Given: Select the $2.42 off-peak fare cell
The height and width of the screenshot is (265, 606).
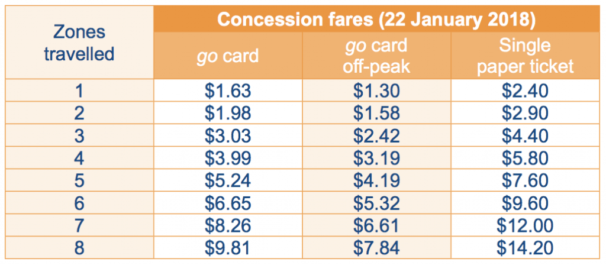Looking at the screenshot, I should tap(376, 135).
